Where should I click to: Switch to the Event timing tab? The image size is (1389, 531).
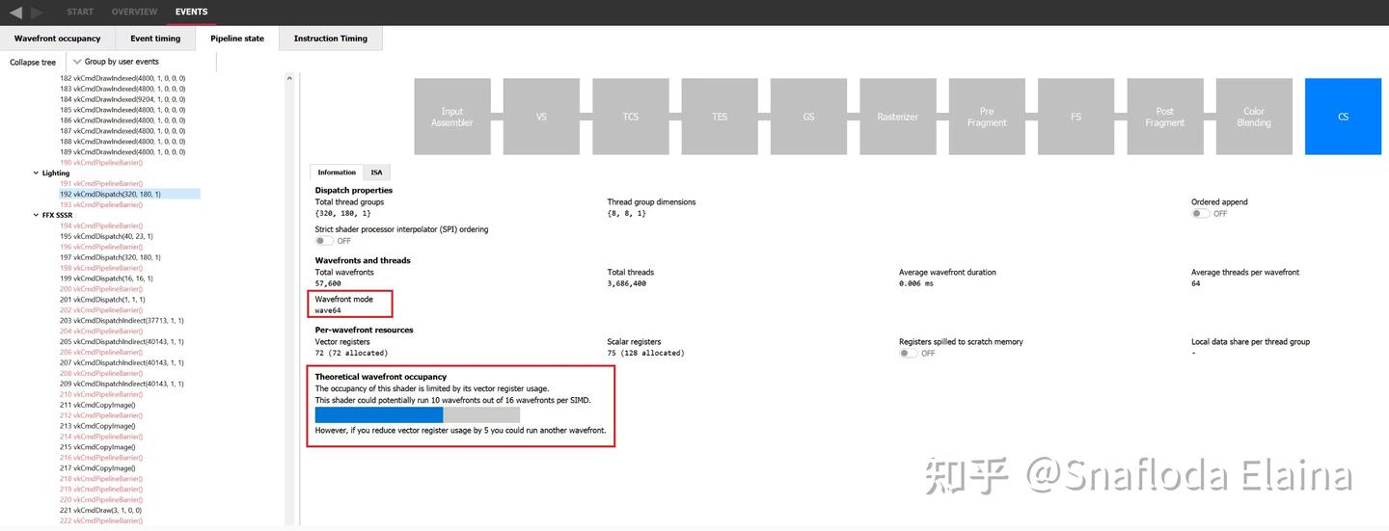pos(155,39)
